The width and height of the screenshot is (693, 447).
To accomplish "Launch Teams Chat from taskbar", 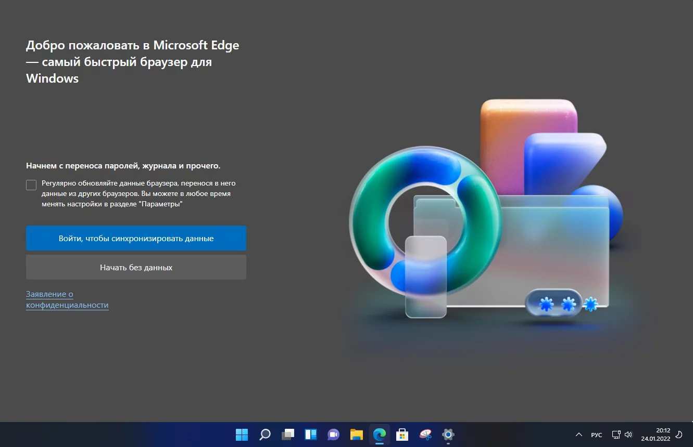I will [334, 435].
